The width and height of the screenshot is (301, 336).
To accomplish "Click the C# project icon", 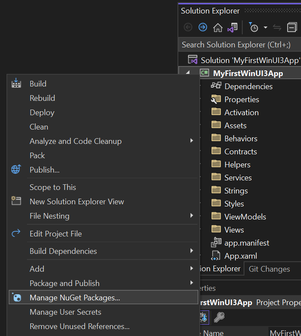I will tap(204, 73).
